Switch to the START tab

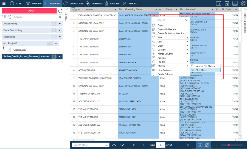pos(16,4)
